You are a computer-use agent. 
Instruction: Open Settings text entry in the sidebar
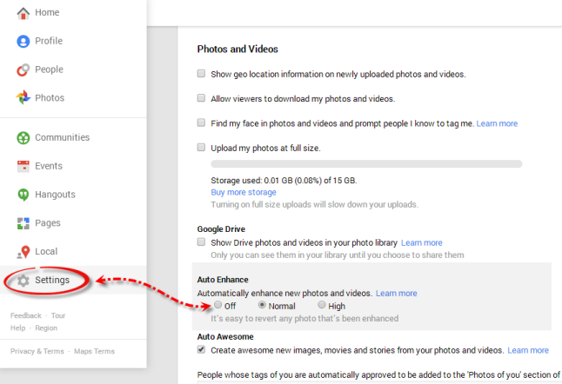coord(52,280)
